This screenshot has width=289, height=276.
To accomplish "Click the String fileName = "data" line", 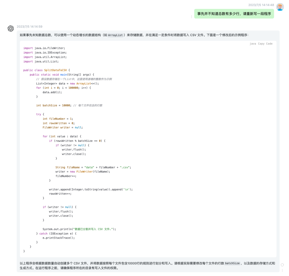I will [93, 167].
